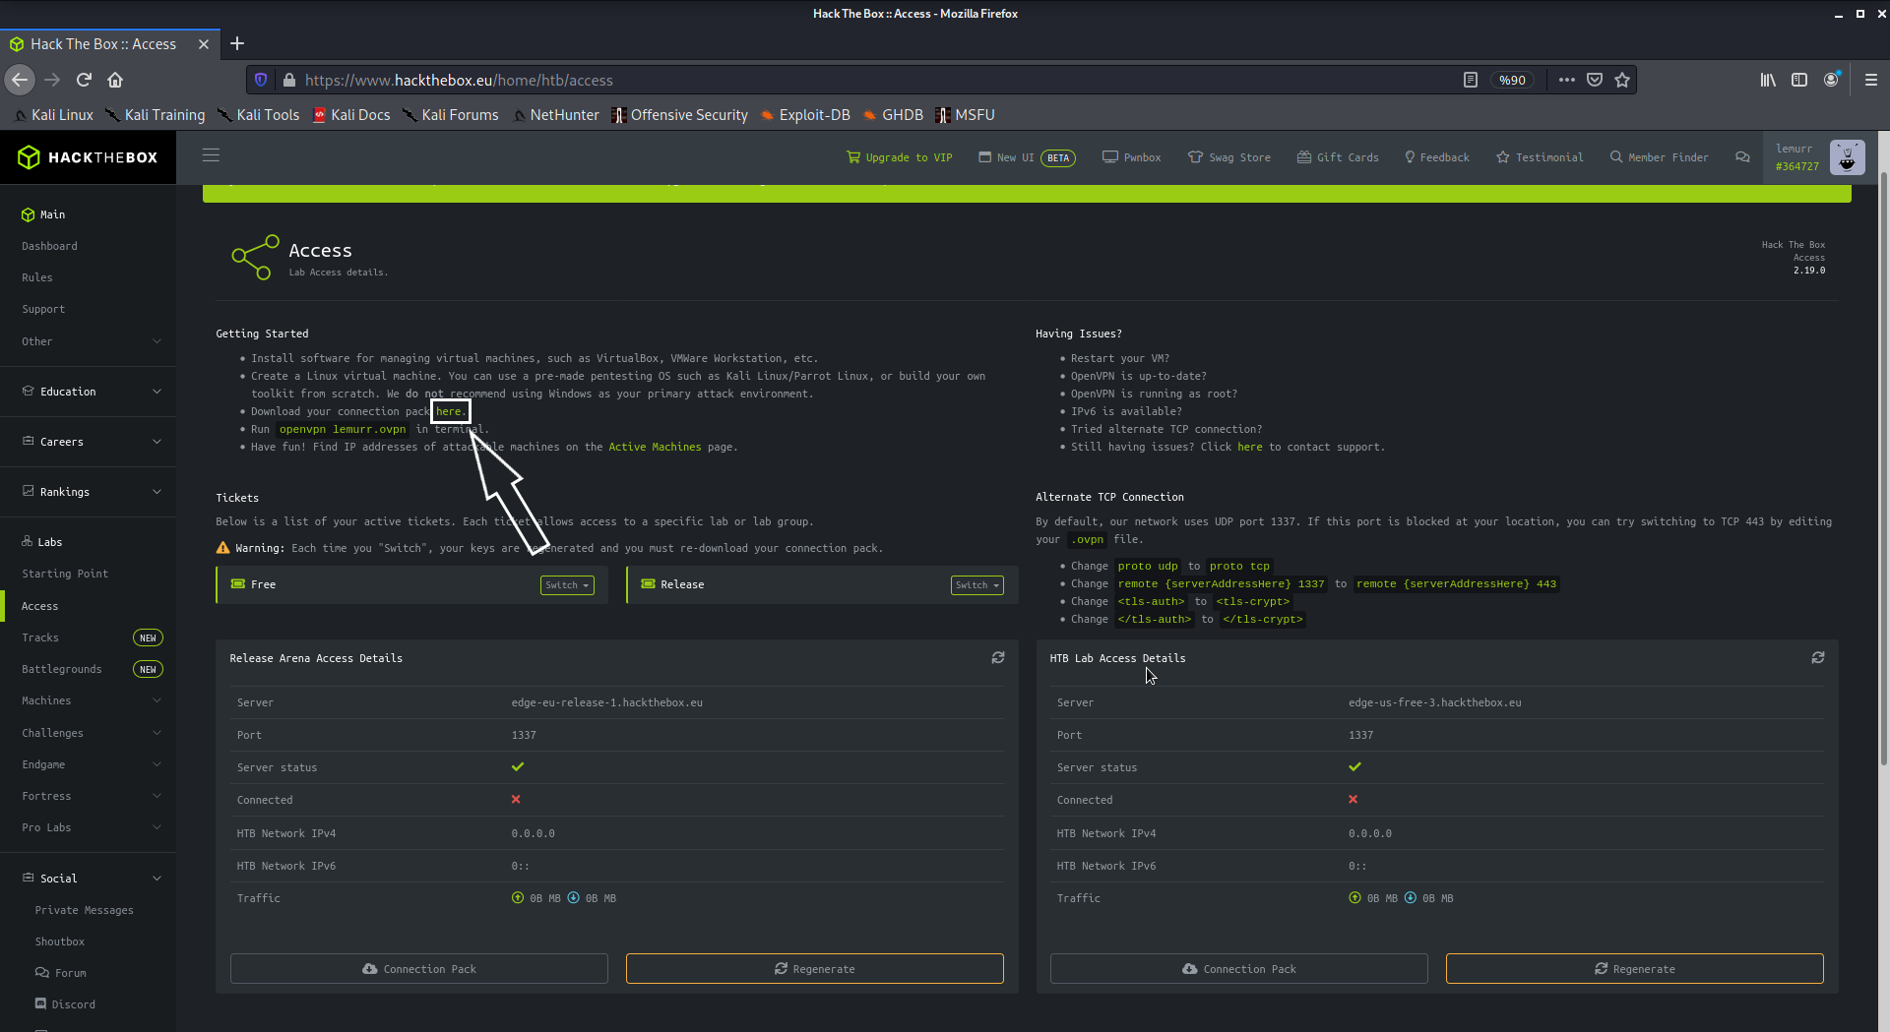Refresh Release Arena Access Details
This screenshot has width=1890, height=1032.
(x=998, y=657)
